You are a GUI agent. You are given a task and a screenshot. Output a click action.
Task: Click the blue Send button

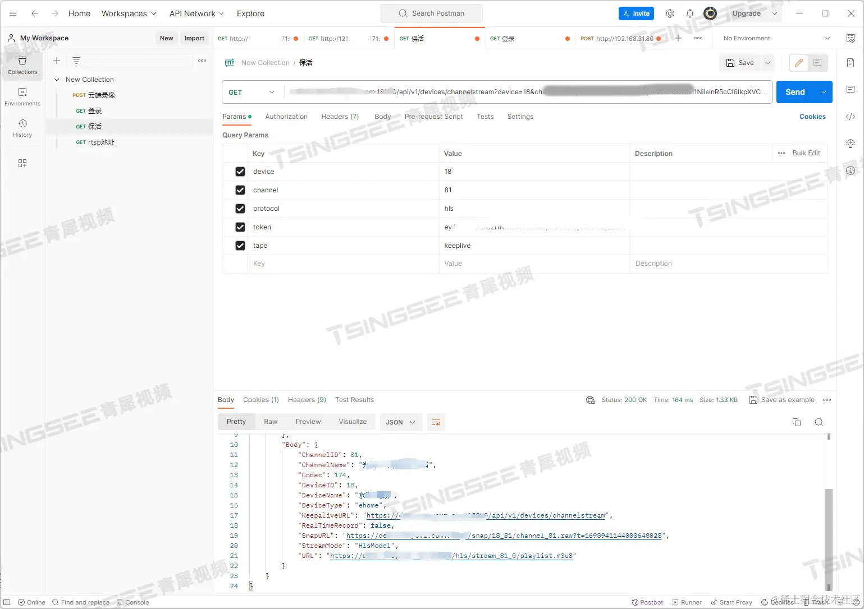click(795, 92)
